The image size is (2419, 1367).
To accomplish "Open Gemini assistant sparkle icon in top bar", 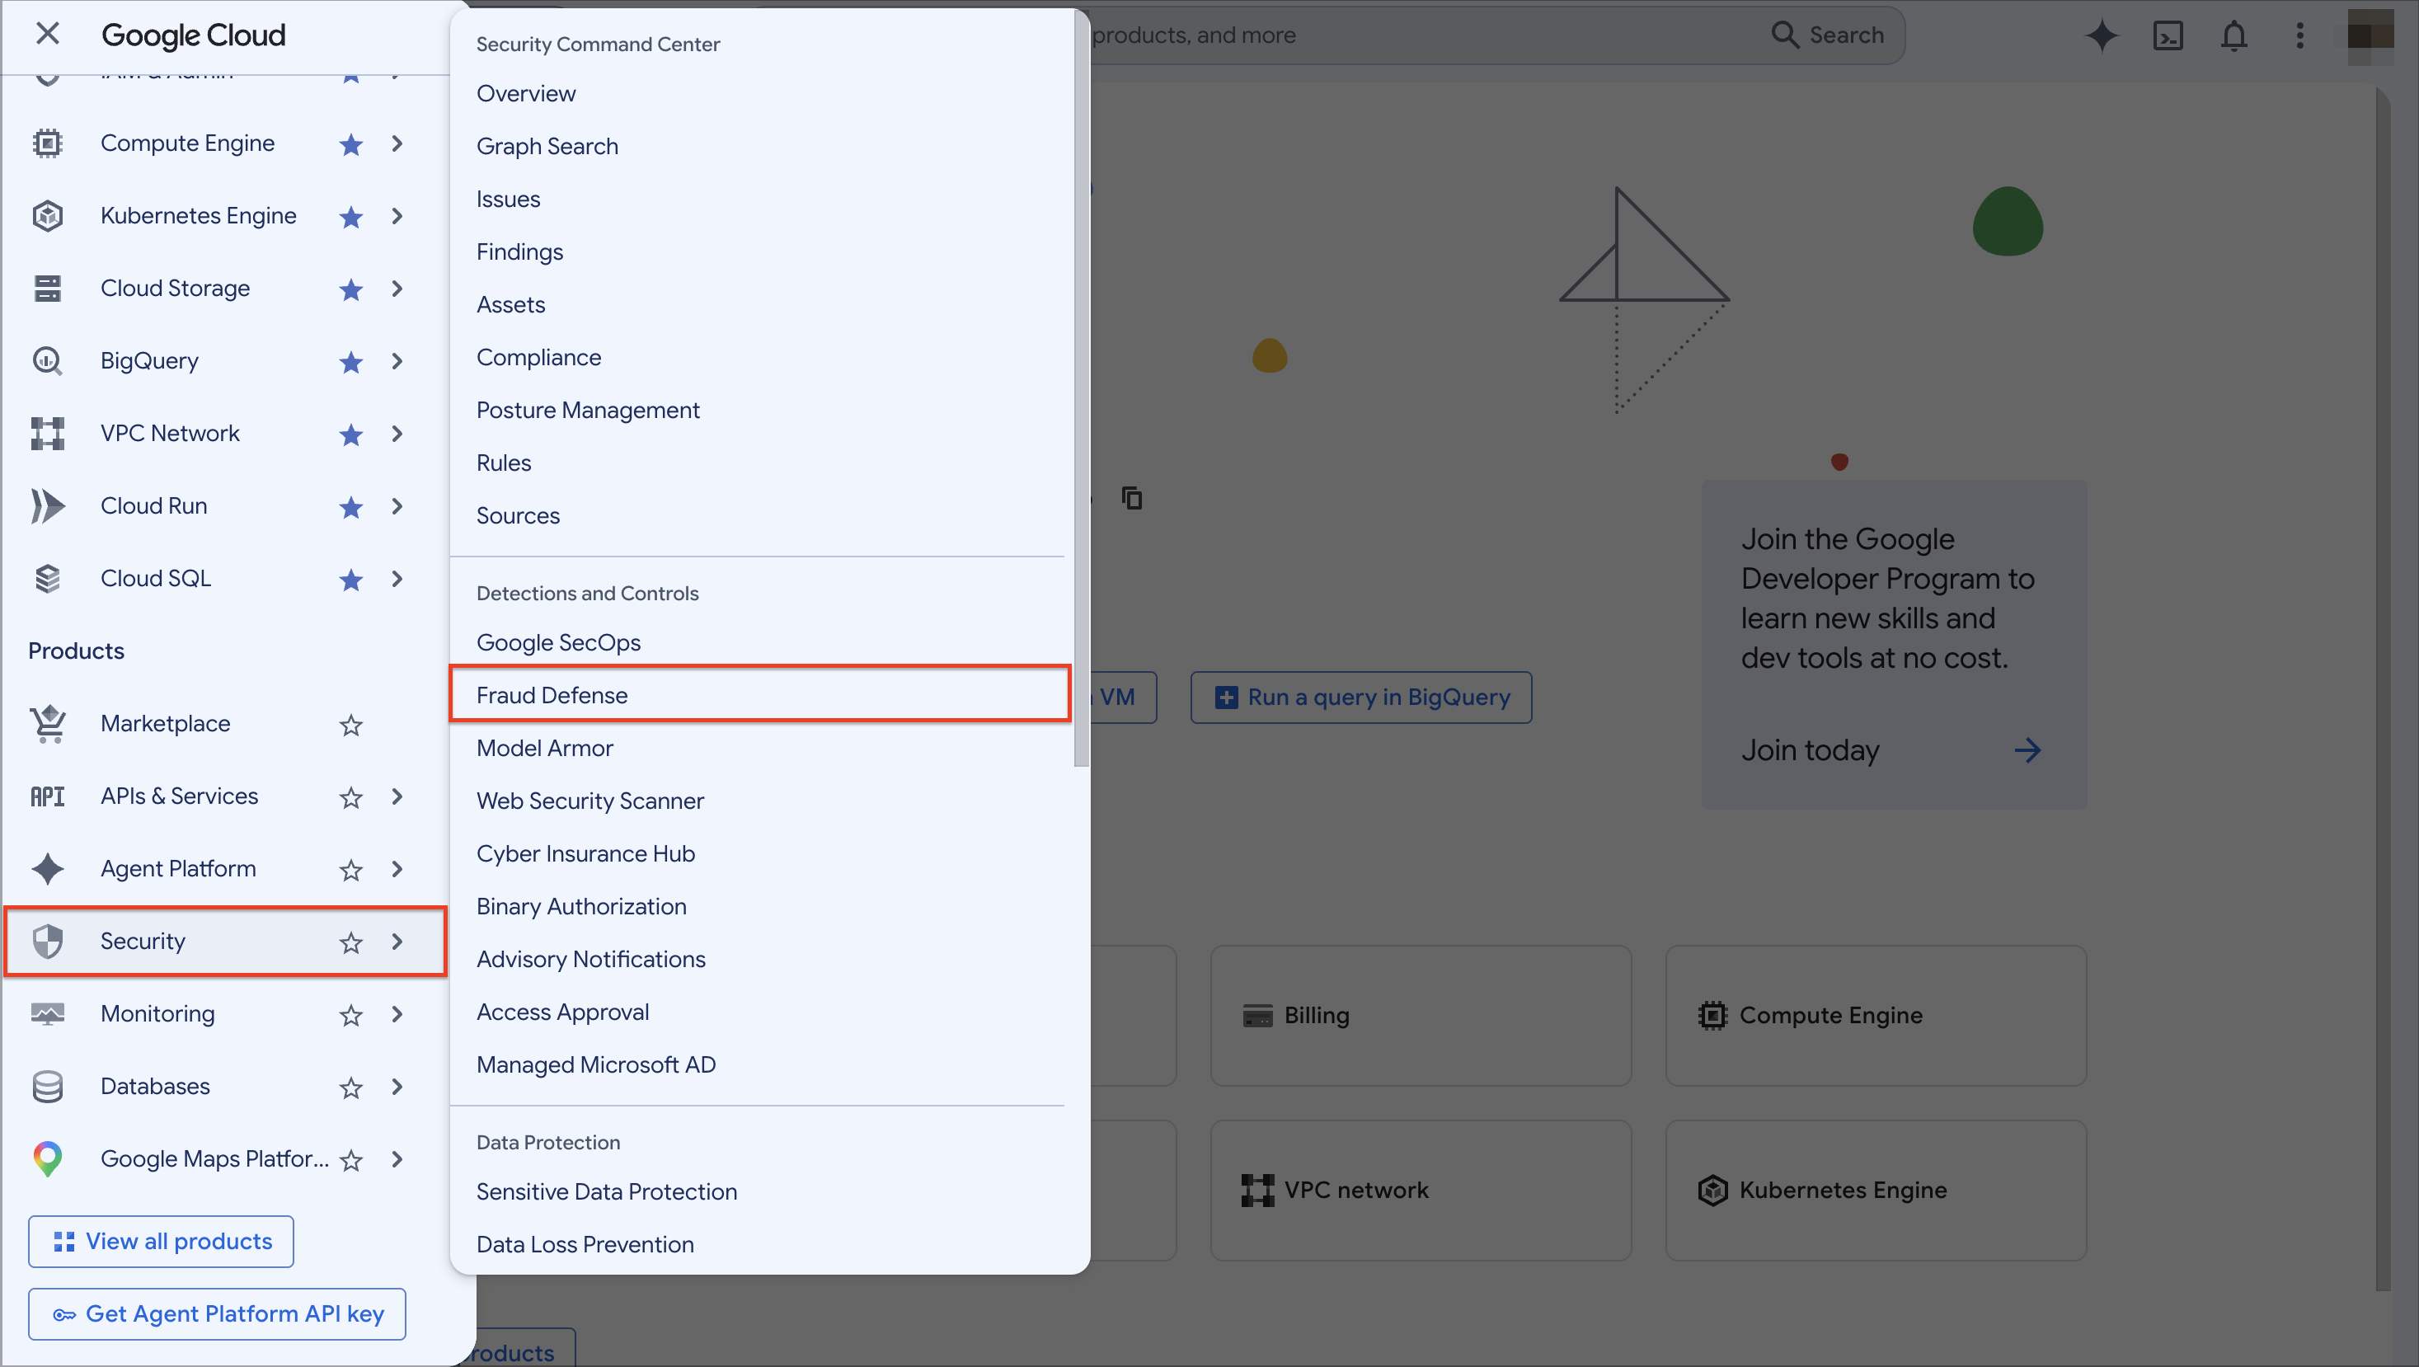I will coord(2102,35).
